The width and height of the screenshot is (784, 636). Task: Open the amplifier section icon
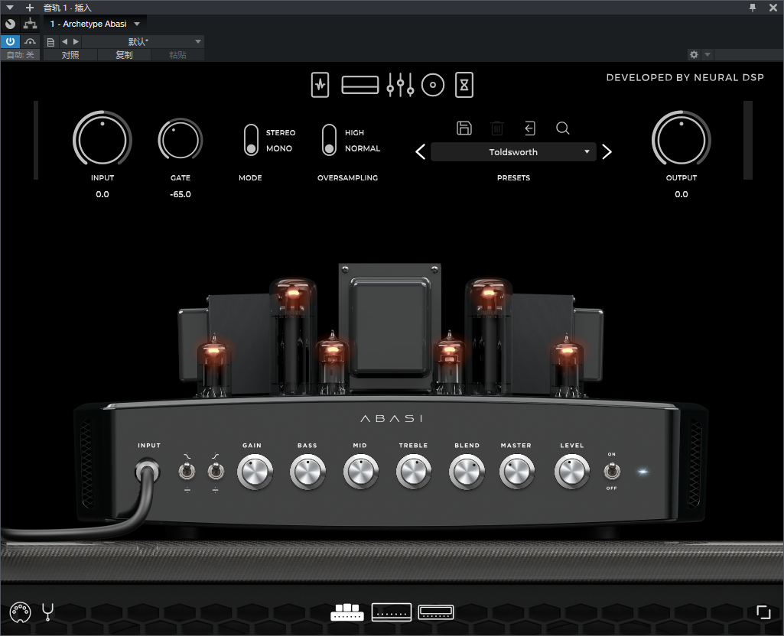pyautogui.click(x=360, y=85)
